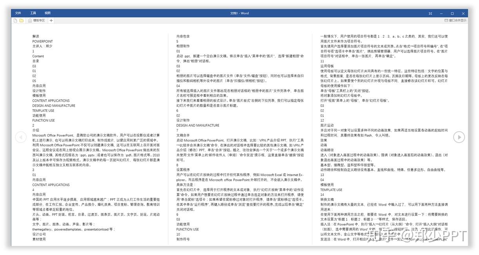Click the 图片运动 heading

tap(327, 126)
